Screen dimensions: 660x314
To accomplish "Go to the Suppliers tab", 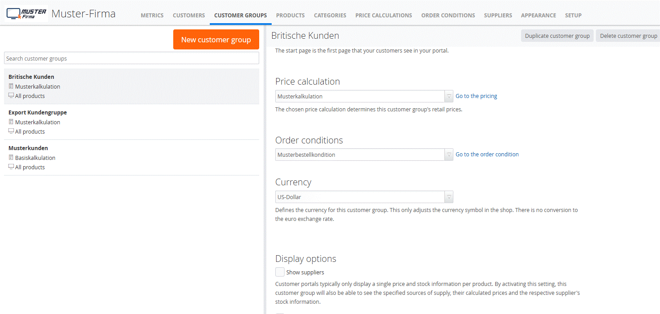I will click(x=498, y=15).
